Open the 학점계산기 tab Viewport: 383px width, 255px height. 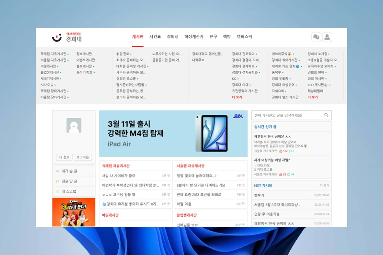pyautogui.click(x=194, y=37)
